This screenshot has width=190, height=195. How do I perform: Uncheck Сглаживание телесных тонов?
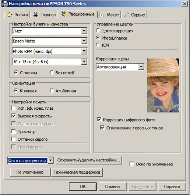tap(102, 127)
